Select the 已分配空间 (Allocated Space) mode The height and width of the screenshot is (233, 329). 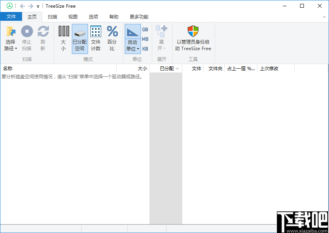pos(80,38)
